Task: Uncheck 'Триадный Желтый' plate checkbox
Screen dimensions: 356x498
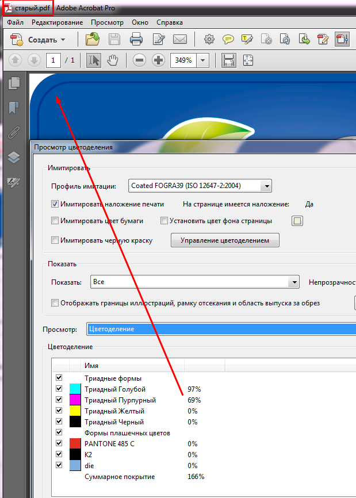Action: tap(59, 411)
